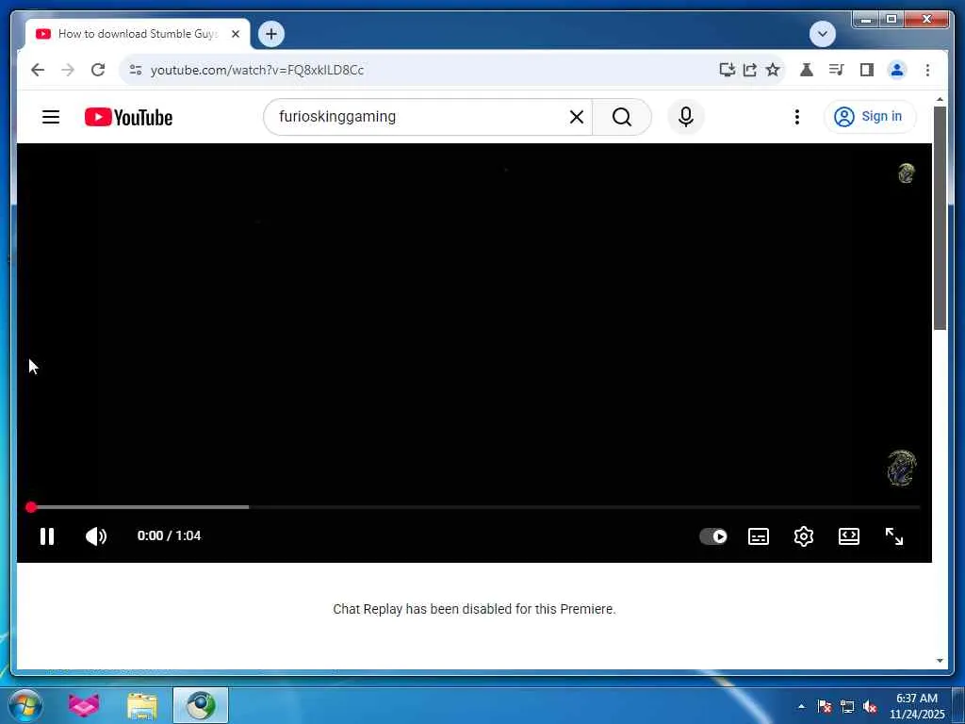The height and width of the screenshot is (724, 965).
Task: Reload the current page
Action: coord(98,70)
